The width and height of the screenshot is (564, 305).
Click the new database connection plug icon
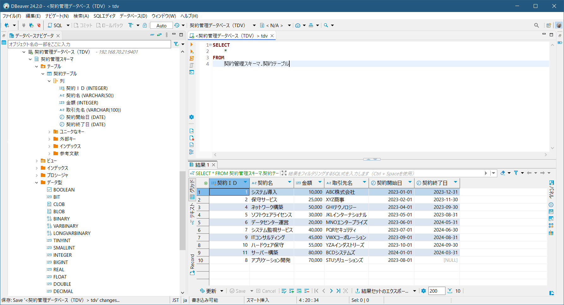tap(7, 25)
